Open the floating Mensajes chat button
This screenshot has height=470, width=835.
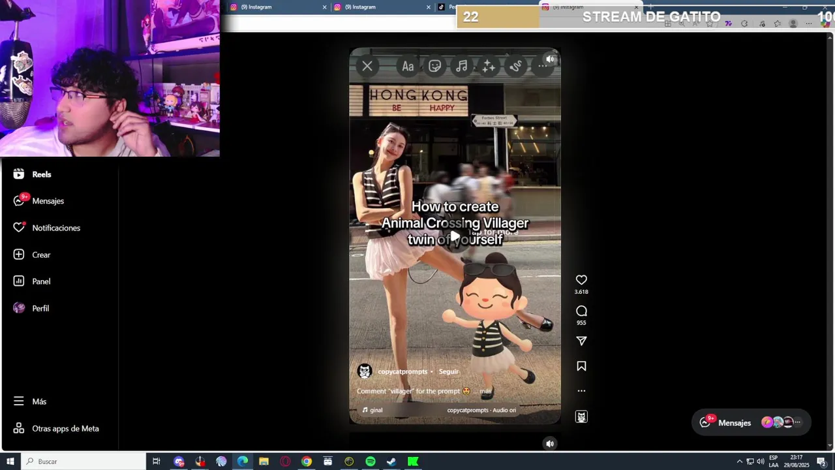coord(751,422)
